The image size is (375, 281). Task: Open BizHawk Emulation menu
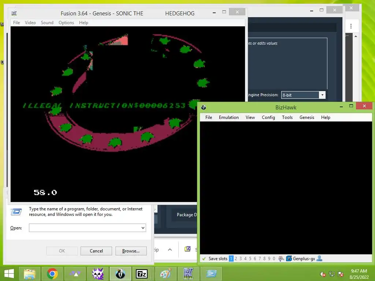point(229,117)
